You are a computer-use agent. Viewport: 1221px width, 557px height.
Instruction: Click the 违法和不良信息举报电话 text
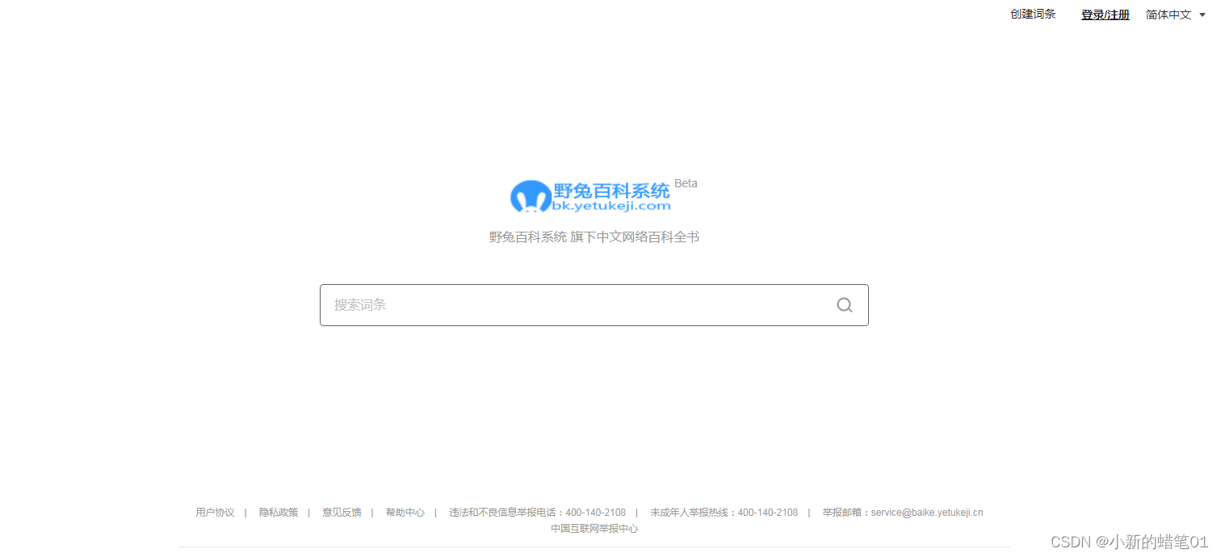click(537, 513)
